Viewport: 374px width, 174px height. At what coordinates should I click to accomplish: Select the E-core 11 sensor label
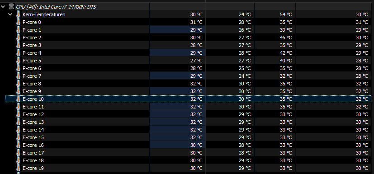point(33,107)
